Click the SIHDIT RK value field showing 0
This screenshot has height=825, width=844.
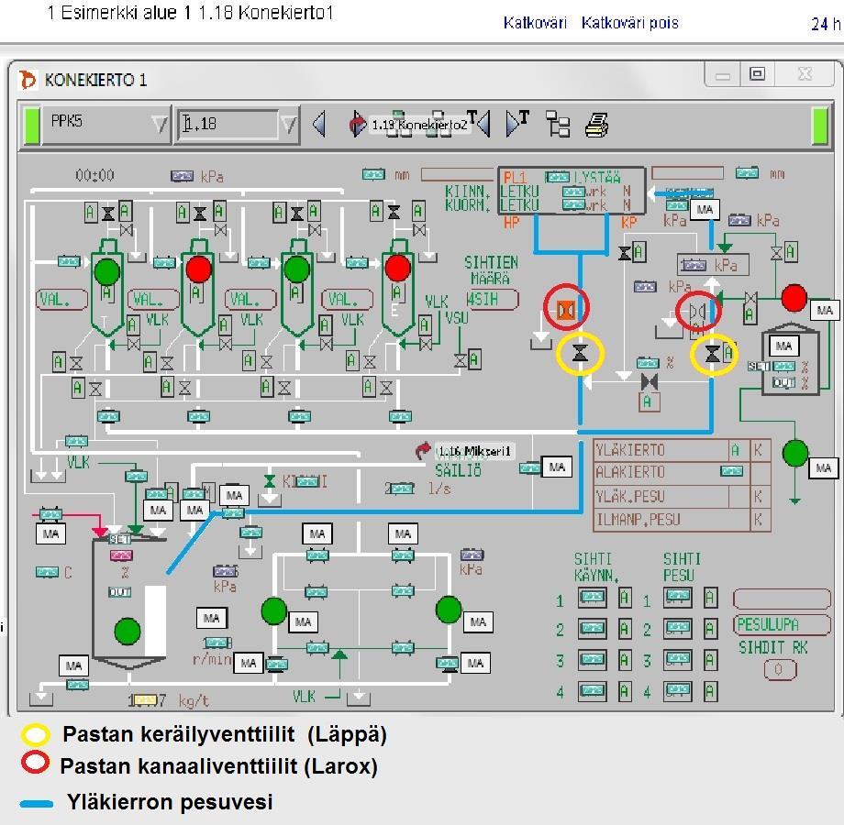tap(780, 669)
